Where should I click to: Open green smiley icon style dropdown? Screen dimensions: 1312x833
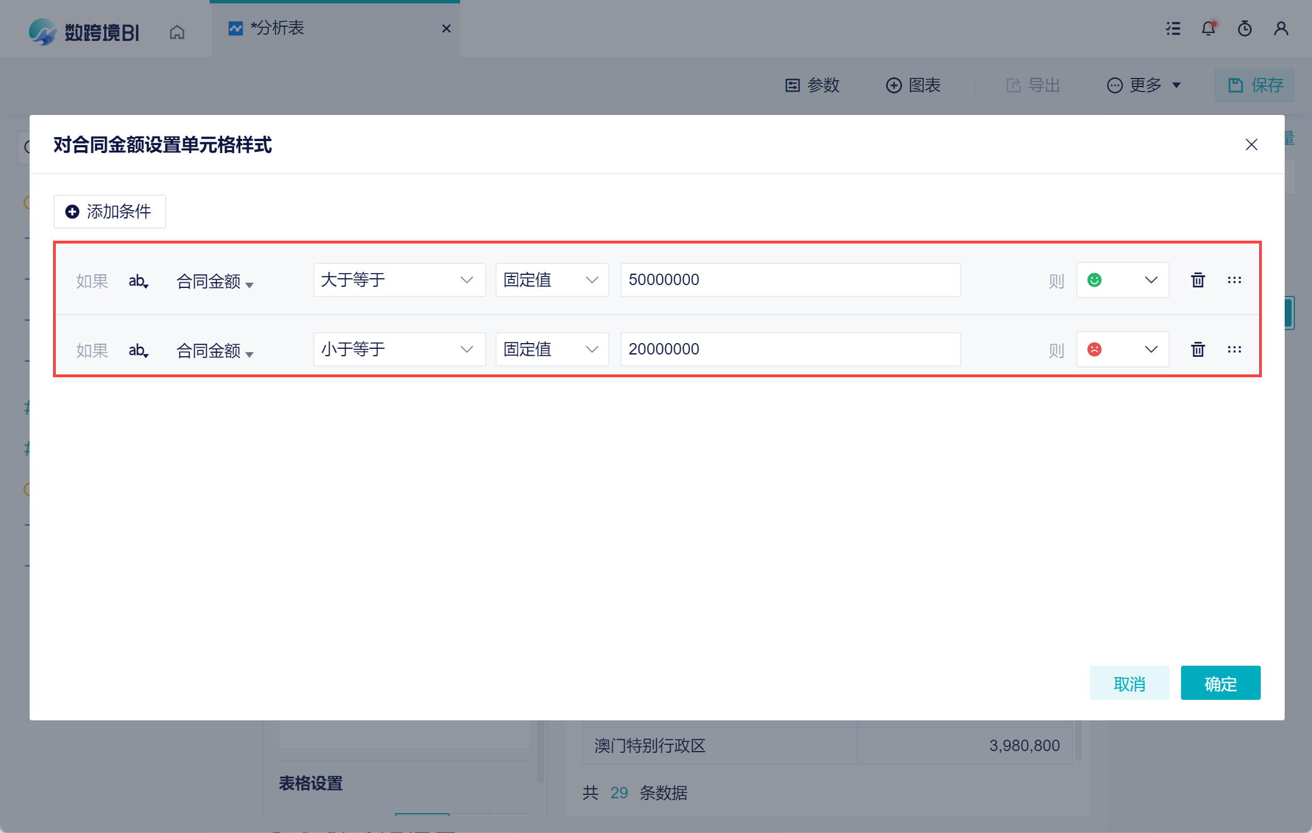click(x=1122, y=280)
